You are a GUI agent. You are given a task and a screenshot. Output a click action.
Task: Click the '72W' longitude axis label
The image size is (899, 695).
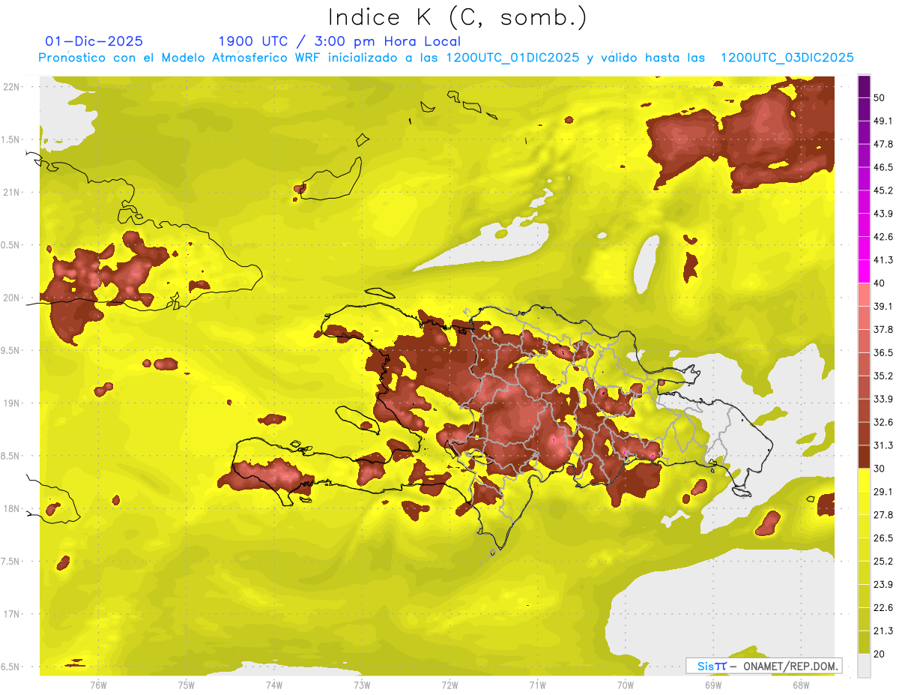pos(449,685)
